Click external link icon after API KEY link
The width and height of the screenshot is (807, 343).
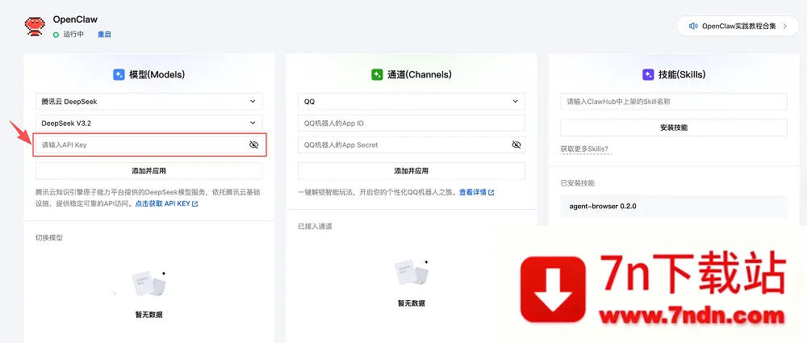point(195,204)
